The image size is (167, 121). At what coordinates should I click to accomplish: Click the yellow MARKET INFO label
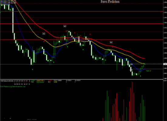click(x=40, y=80)
